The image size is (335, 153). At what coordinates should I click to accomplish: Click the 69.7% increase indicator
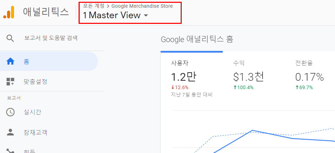304,87
